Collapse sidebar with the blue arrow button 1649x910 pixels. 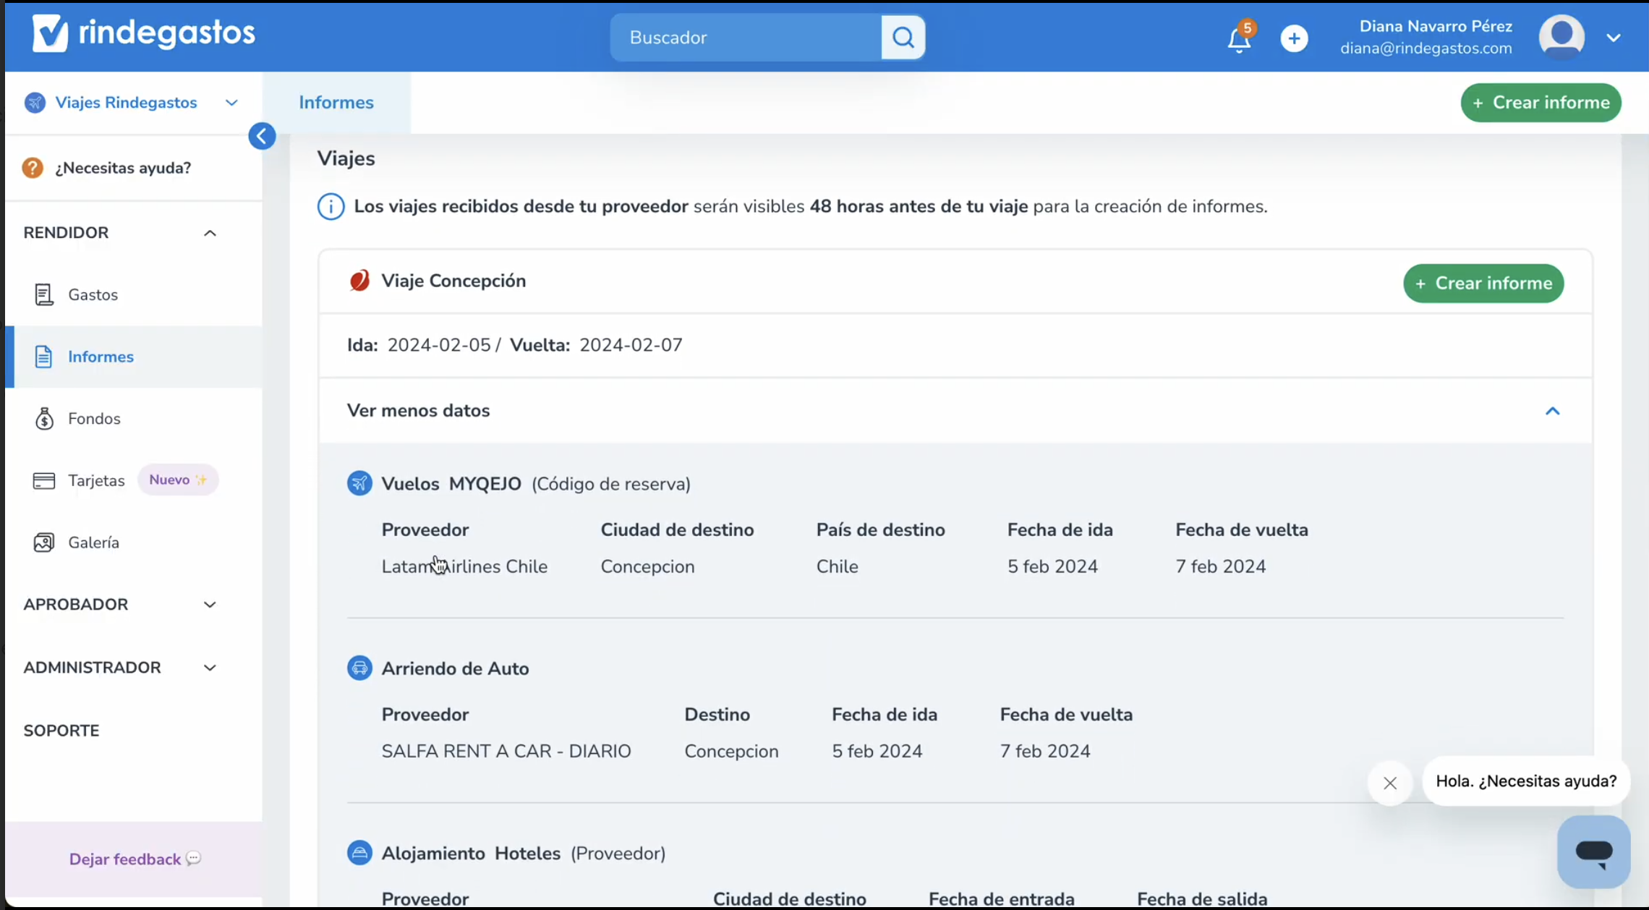click(262, 136)
